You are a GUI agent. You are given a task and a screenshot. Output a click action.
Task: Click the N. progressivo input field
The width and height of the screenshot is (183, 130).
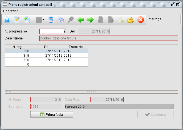click(53, 31)
